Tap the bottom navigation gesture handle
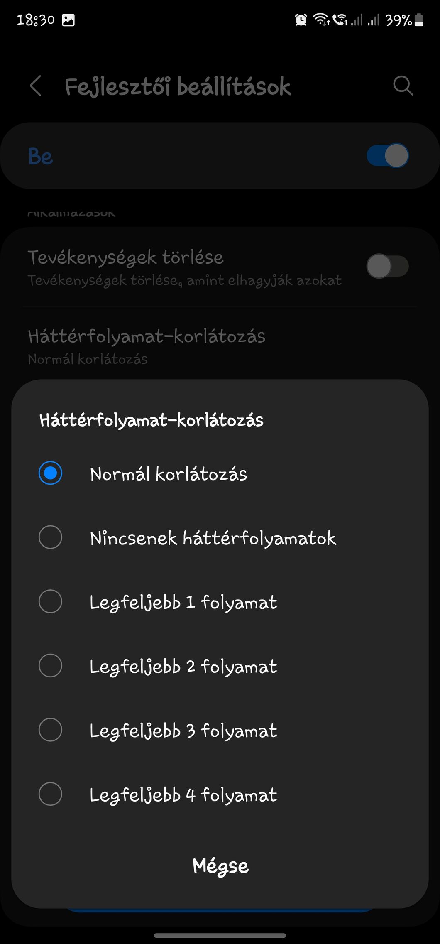440x944 pixels. pos(220,935)
